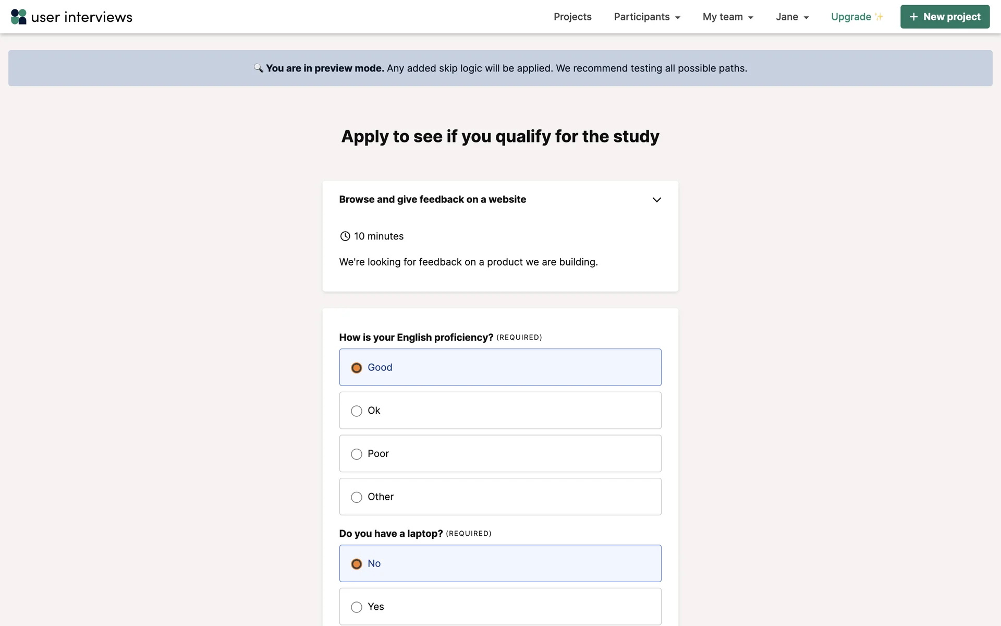
Task: Click the sparkle icon next to Upgrade
Action: (879, 17)
